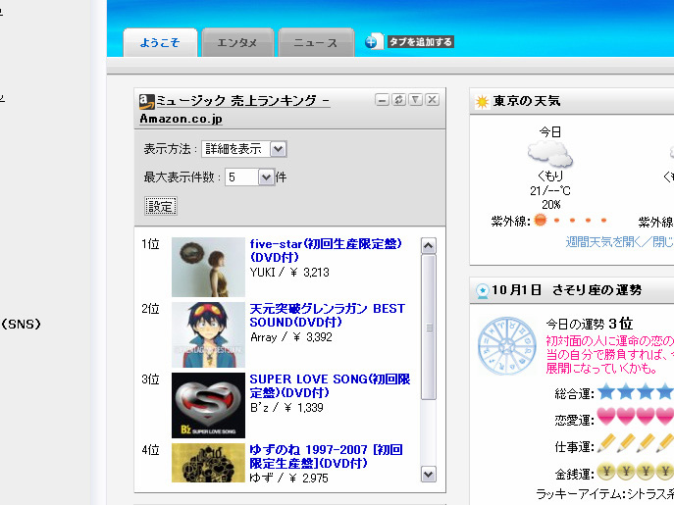Open the 最大表示件数 dropdown
Image resolution: width=674 pixels, height=505 pixels.
(249, 177)
